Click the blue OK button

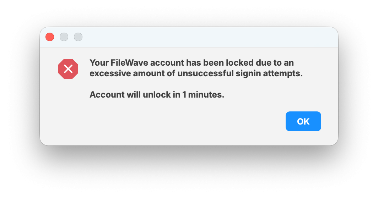[303, 121]
